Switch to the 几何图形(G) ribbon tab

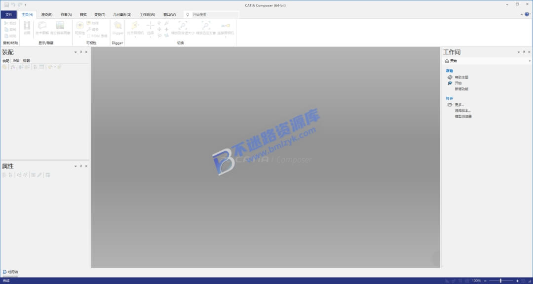pos(122,15)
